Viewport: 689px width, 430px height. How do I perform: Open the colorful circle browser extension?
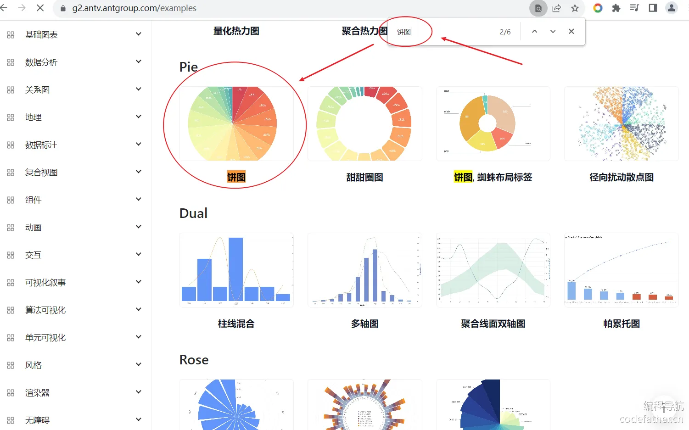click(598, 8)
